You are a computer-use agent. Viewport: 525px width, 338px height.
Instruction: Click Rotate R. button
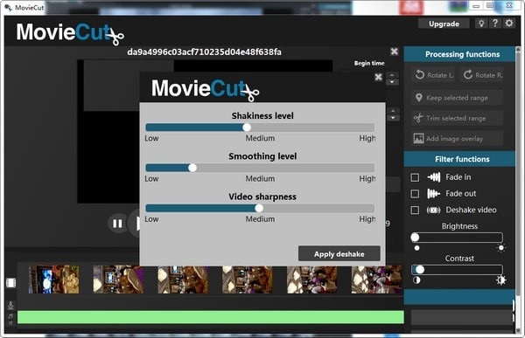(x=482, y=75)
